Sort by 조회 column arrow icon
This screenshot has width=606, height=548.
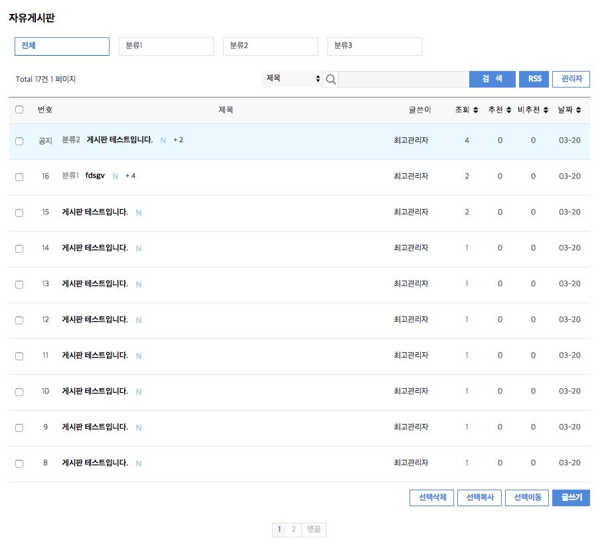point(475,110)
